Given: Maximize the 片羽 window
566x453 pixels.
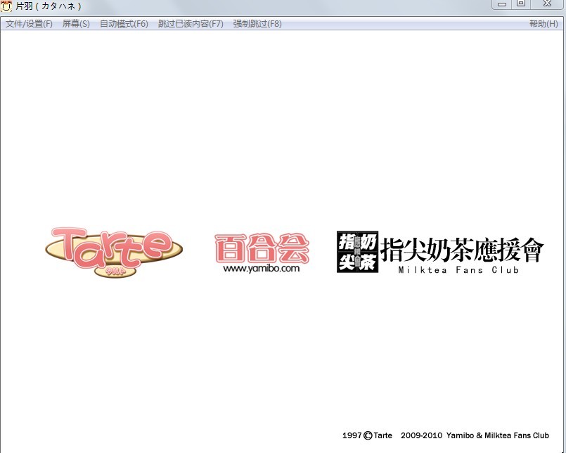Looking at the screenshot, I should [521, 4].
